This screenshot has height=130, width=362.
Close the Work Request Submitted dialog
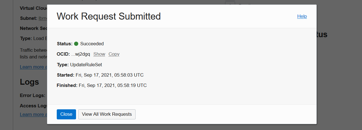tap(66, 114)
